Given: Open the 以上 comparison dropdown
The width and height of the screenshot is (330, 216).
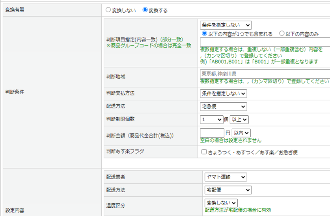Looking at the screenshot, I should pyautogui.click(x=239, y=120).
